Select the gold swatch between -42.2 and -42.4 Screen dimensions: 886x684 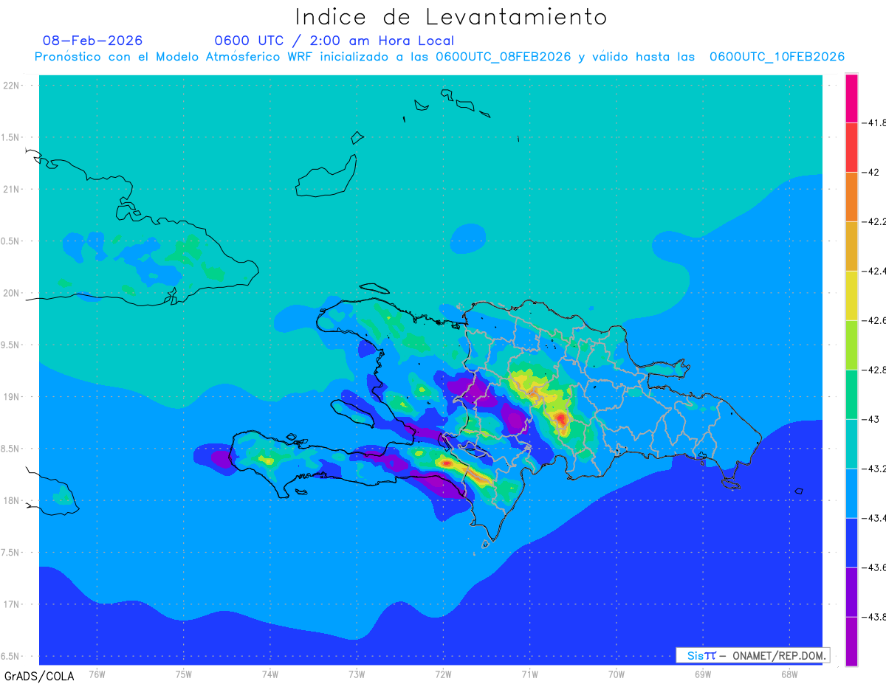click(851, 246)
